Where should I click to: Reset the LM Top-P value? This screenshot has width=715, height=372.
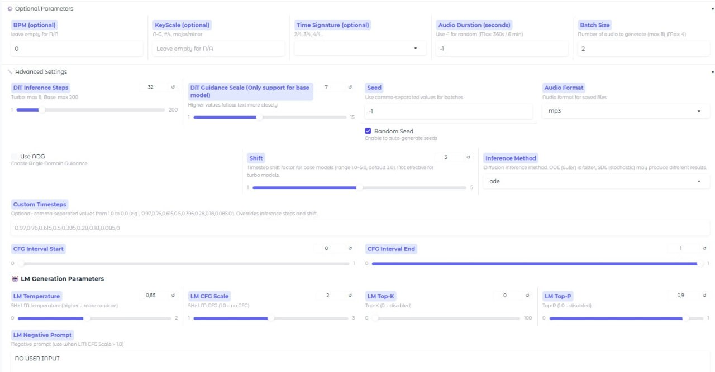point(704,296)
